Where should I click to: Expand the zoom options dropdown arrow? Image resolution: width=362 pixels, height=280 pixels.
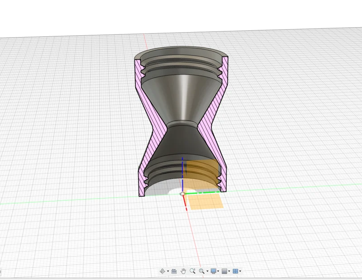(x=207, y=271)
